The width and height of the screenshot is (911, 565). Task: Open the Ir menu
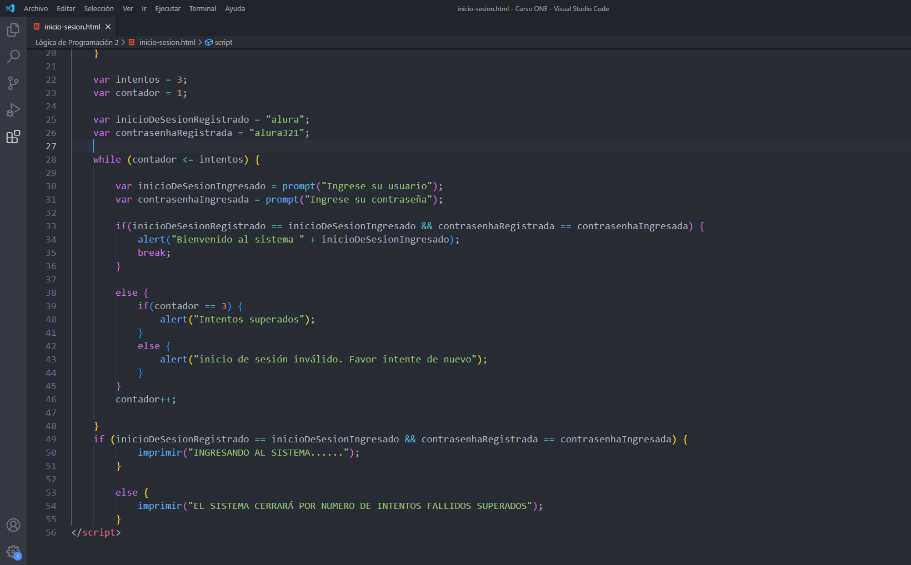click(x=144, y=8)
